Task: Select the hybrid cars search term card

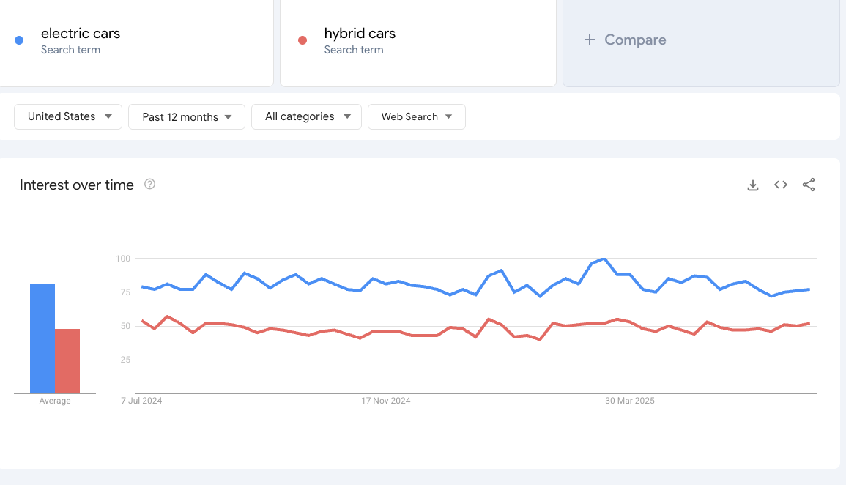Action: (x=418, y=42)
